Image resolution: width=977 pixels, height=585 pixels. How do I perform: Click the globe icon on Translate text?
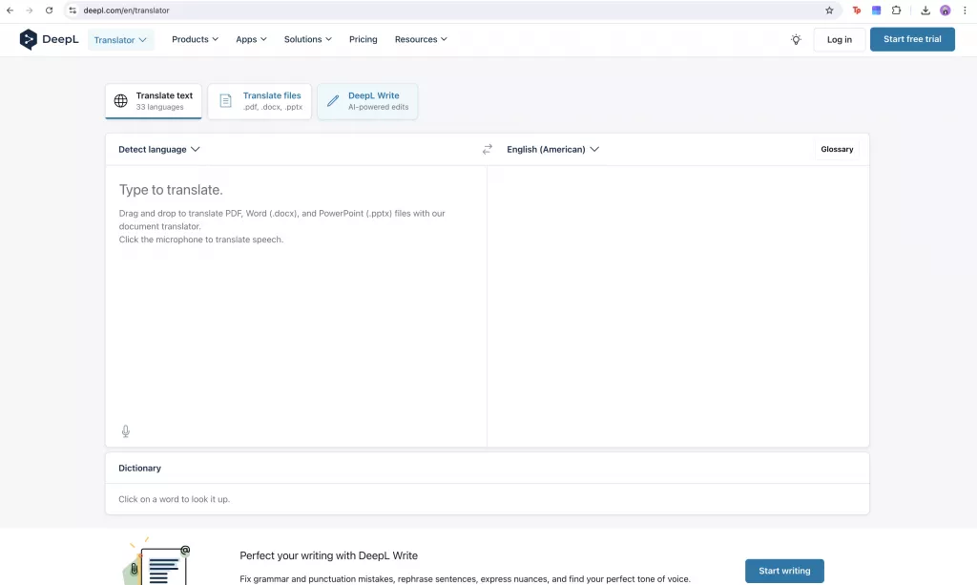point(121,100)
